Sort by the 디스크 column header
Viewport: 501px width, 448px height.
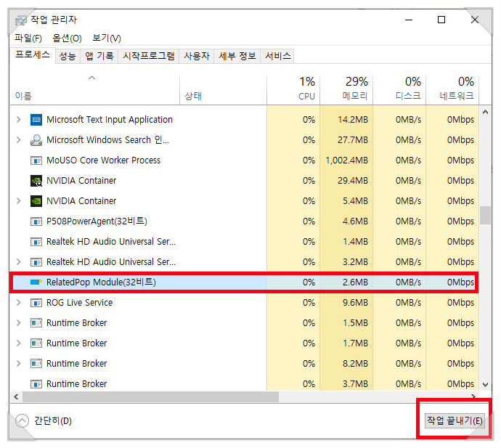point(399,90)
